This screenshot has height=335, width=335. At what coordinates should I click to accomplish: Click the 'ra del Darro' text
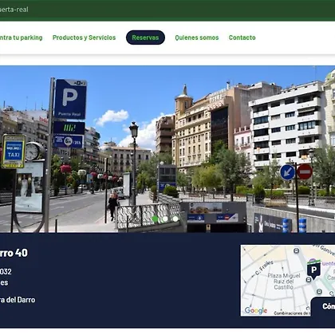18,300
